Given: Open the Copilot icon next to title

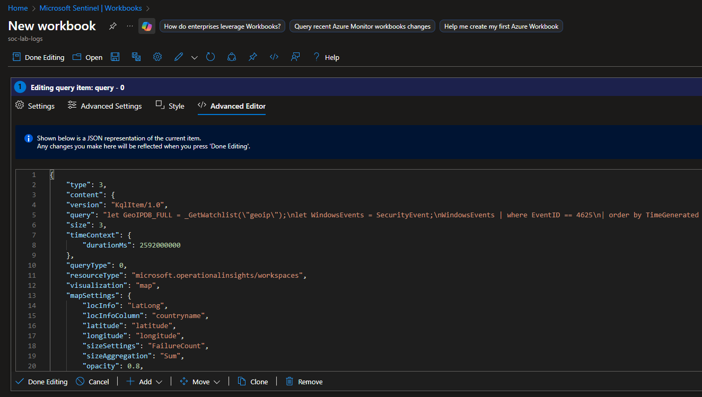Looking at the screenshot, I should (x=147, y=26).
